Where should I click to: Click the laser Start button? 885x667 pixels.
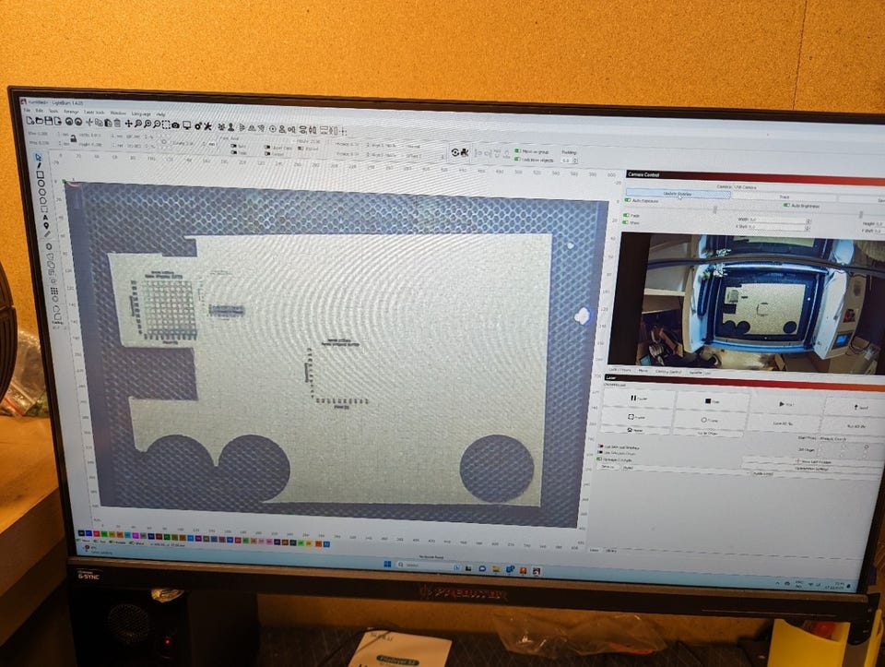click(x=786, y=404)
